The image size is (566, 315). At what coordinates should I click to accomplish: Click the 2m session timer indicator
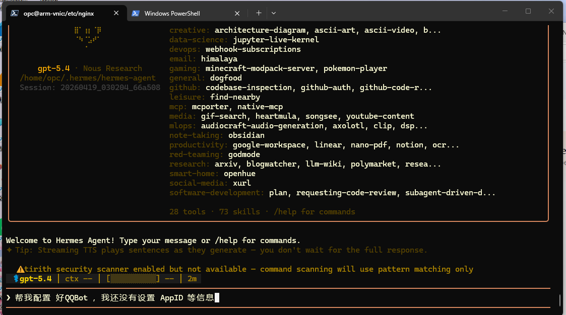[x=192, y=278]
